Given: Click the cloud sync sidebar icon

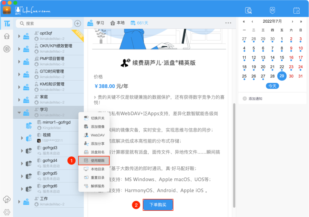Looking at the screenshot, I should pyautogui.click(x=7, y=200).
